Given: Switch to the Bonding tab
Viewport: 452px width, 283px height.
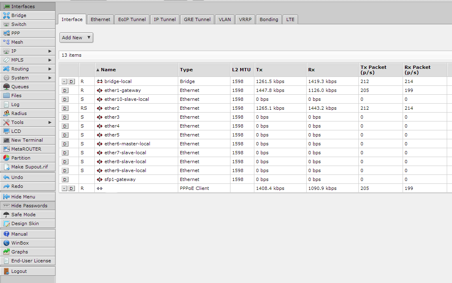Looking at the screenshot, I should pos(269,19).
